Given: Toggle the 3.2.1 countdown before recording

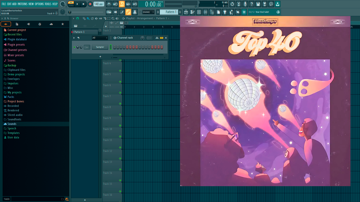Looking at the screenshot, I should click(121, 4).
